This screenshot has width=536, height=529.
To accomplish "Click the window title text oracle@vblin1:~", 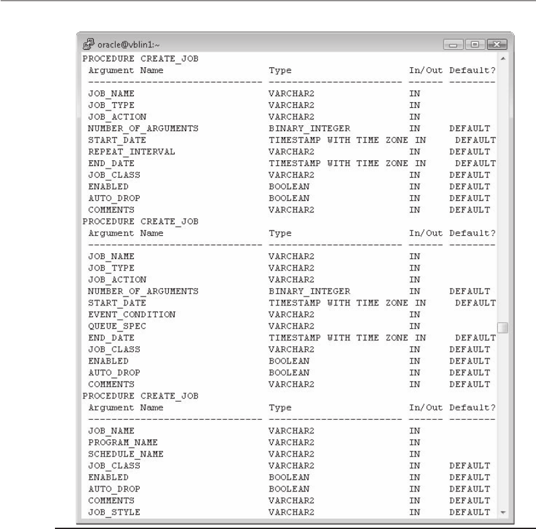I will [129, 45].
